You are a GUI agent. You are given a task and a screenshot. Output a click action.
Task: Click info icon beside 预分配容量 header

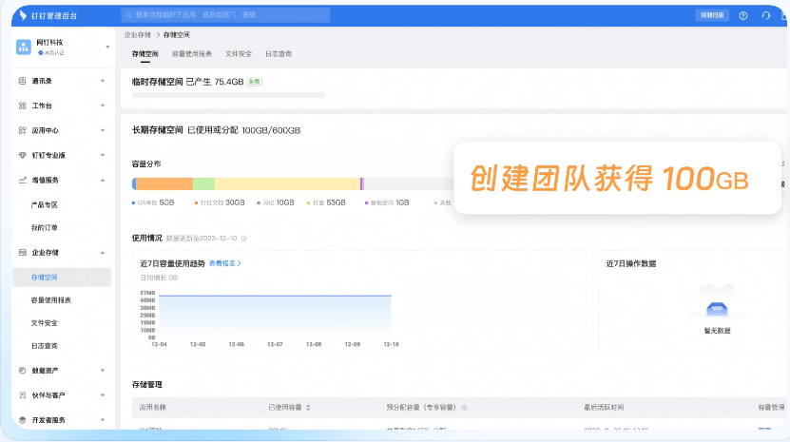(464, 407)
